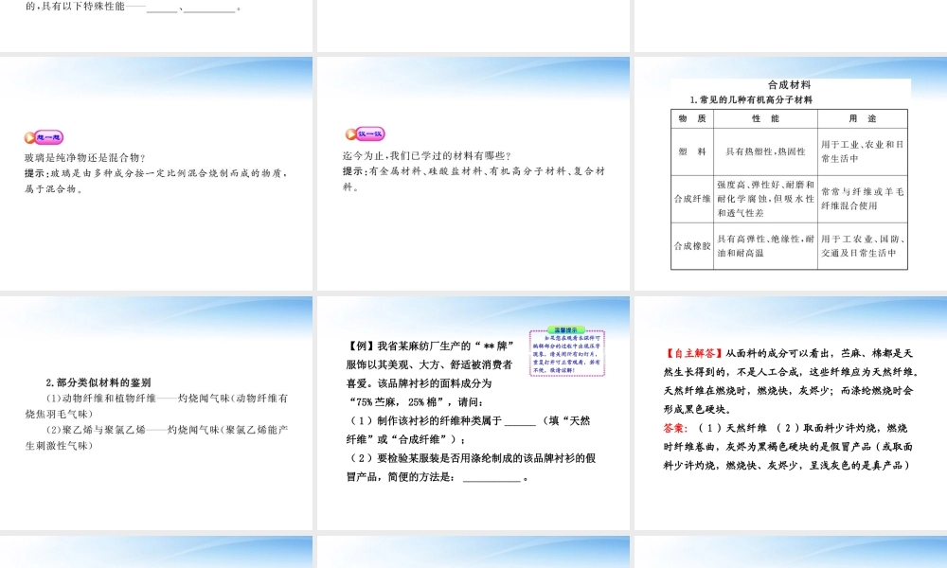Open the green 温馨提示 tip header
Viewport: 947px width, 568px height.
click(565, 329)
